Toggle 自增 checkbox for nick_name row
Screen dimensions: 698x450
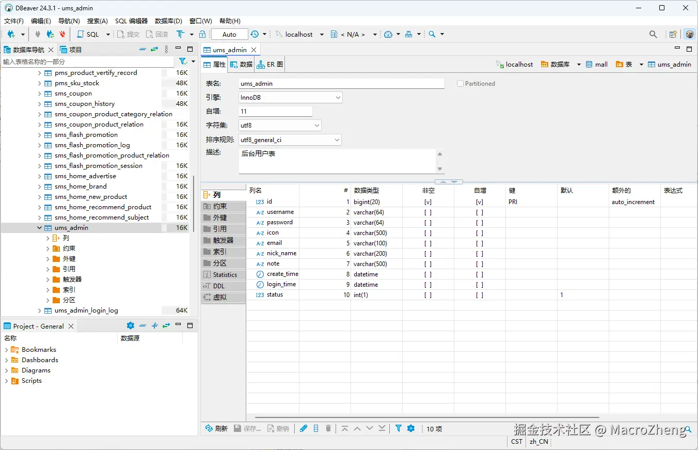pos(480,254)
